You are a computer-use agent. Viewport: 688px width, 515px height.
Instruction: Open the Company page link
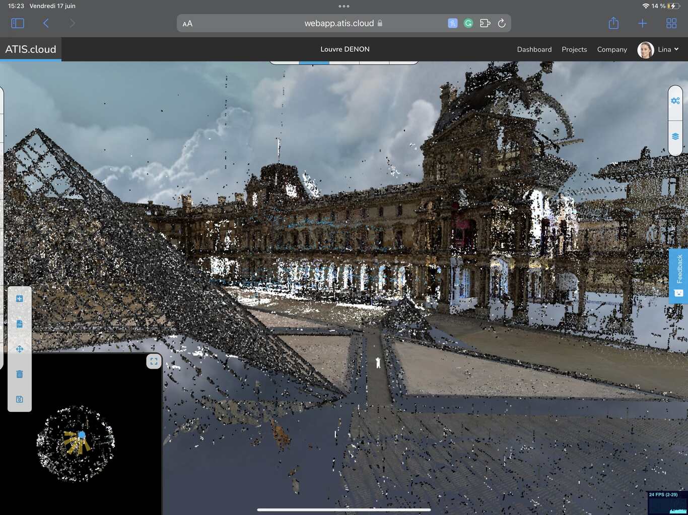click(x=611, y=49)
